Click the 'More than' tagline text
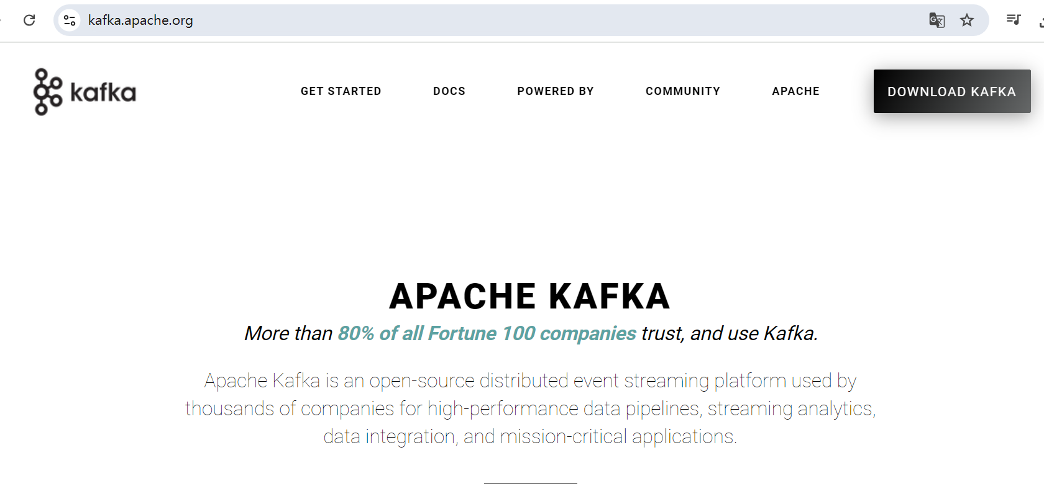Image resolution: width=1044 pixels, height=486 pixels. click(x=288, y=333)
